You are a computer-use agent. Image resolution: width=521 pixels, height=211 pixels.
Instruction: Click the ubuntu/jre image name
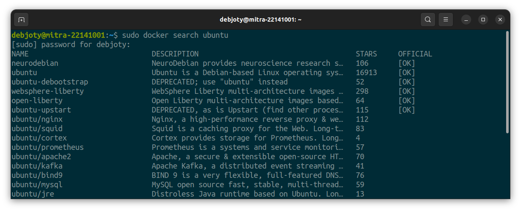pyautogui.click(x=33, y=194)
